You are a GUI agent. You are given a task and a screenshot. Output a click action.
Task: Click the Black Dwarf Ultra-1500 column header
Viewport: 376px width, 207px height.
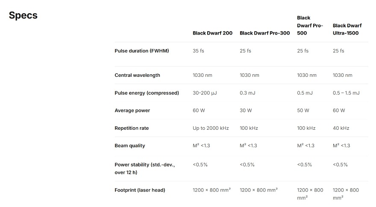(347, 29)
